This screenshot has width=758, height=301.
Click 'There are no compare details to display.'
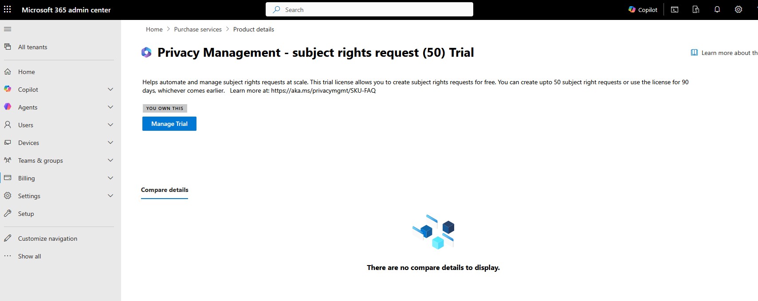(x=433, y=267)
